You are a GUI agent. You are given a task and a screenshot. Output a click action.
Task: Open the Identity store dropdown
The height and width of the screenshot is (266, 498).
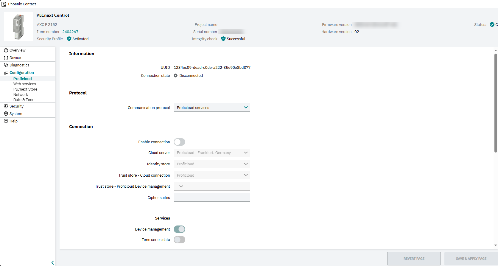pyautogui.click(x=212, y=164)
